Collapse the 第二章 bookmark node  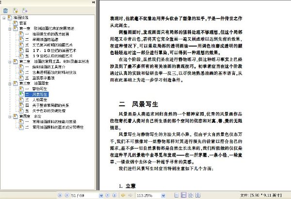10,62
